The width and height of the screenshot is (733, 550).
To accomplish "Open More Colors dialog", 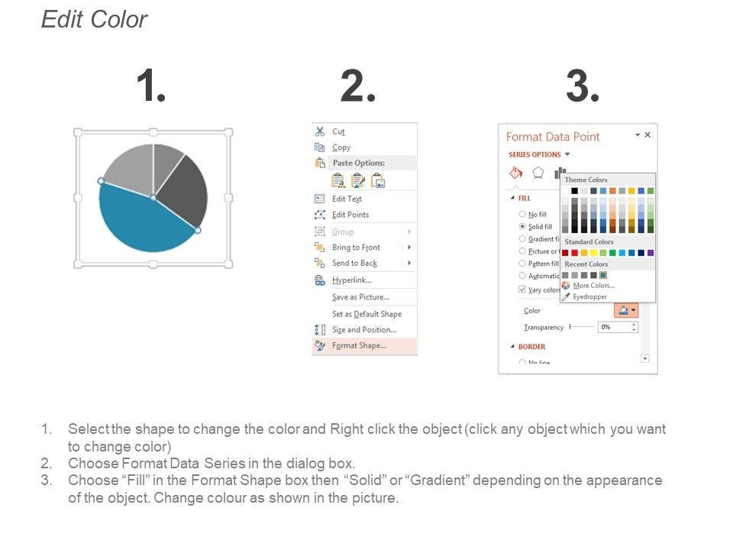I will (593, 286).
